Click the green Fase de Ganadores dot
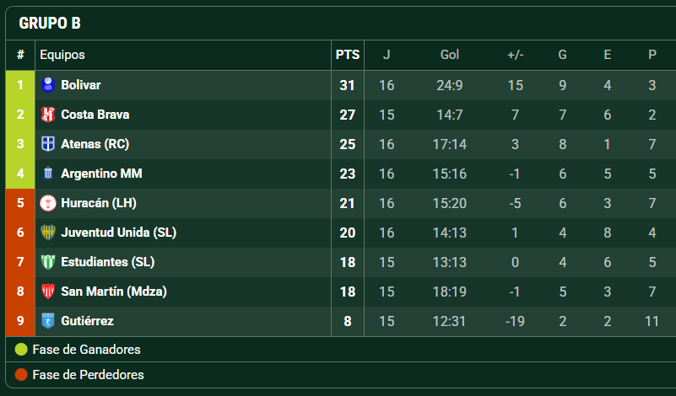Image resolution: width=676 pixels, height=396 pixels. click(x=21, y=349)
